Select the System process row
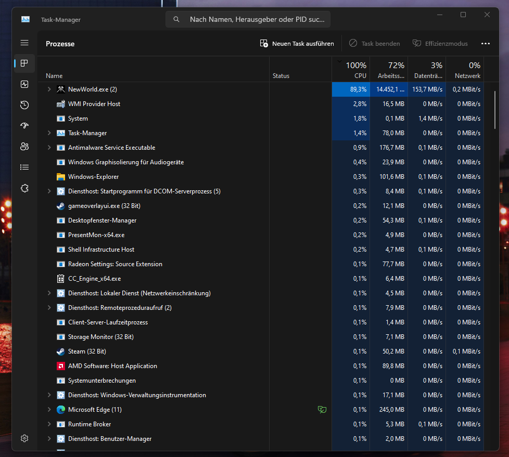This screenshot has width=509, height=457. click(261, 119)
